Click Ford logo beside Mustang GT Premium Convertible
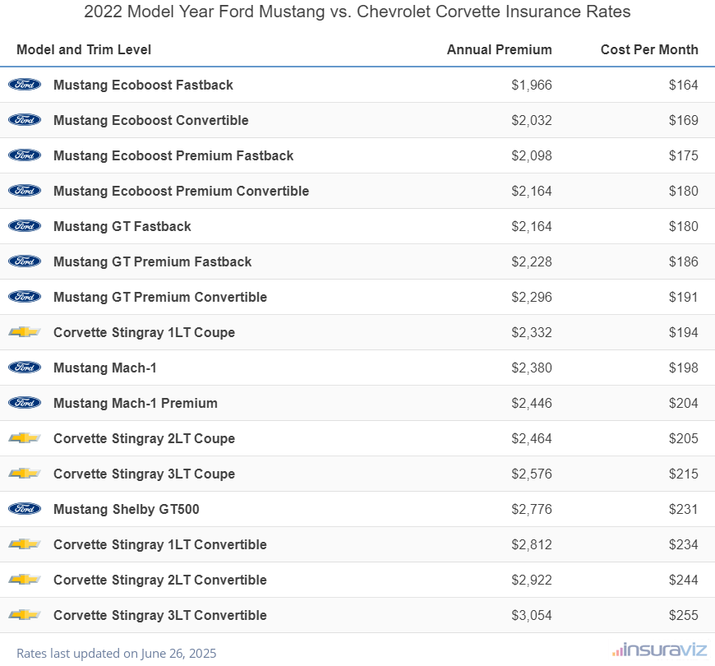Screen dimensions: 715x666 pyautogui.click(x=25, y=297)
